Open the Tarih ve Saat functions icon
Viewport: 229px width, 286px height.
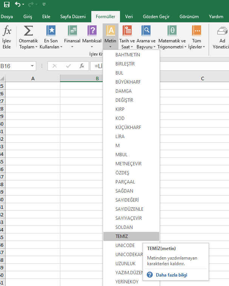(127, 31)
